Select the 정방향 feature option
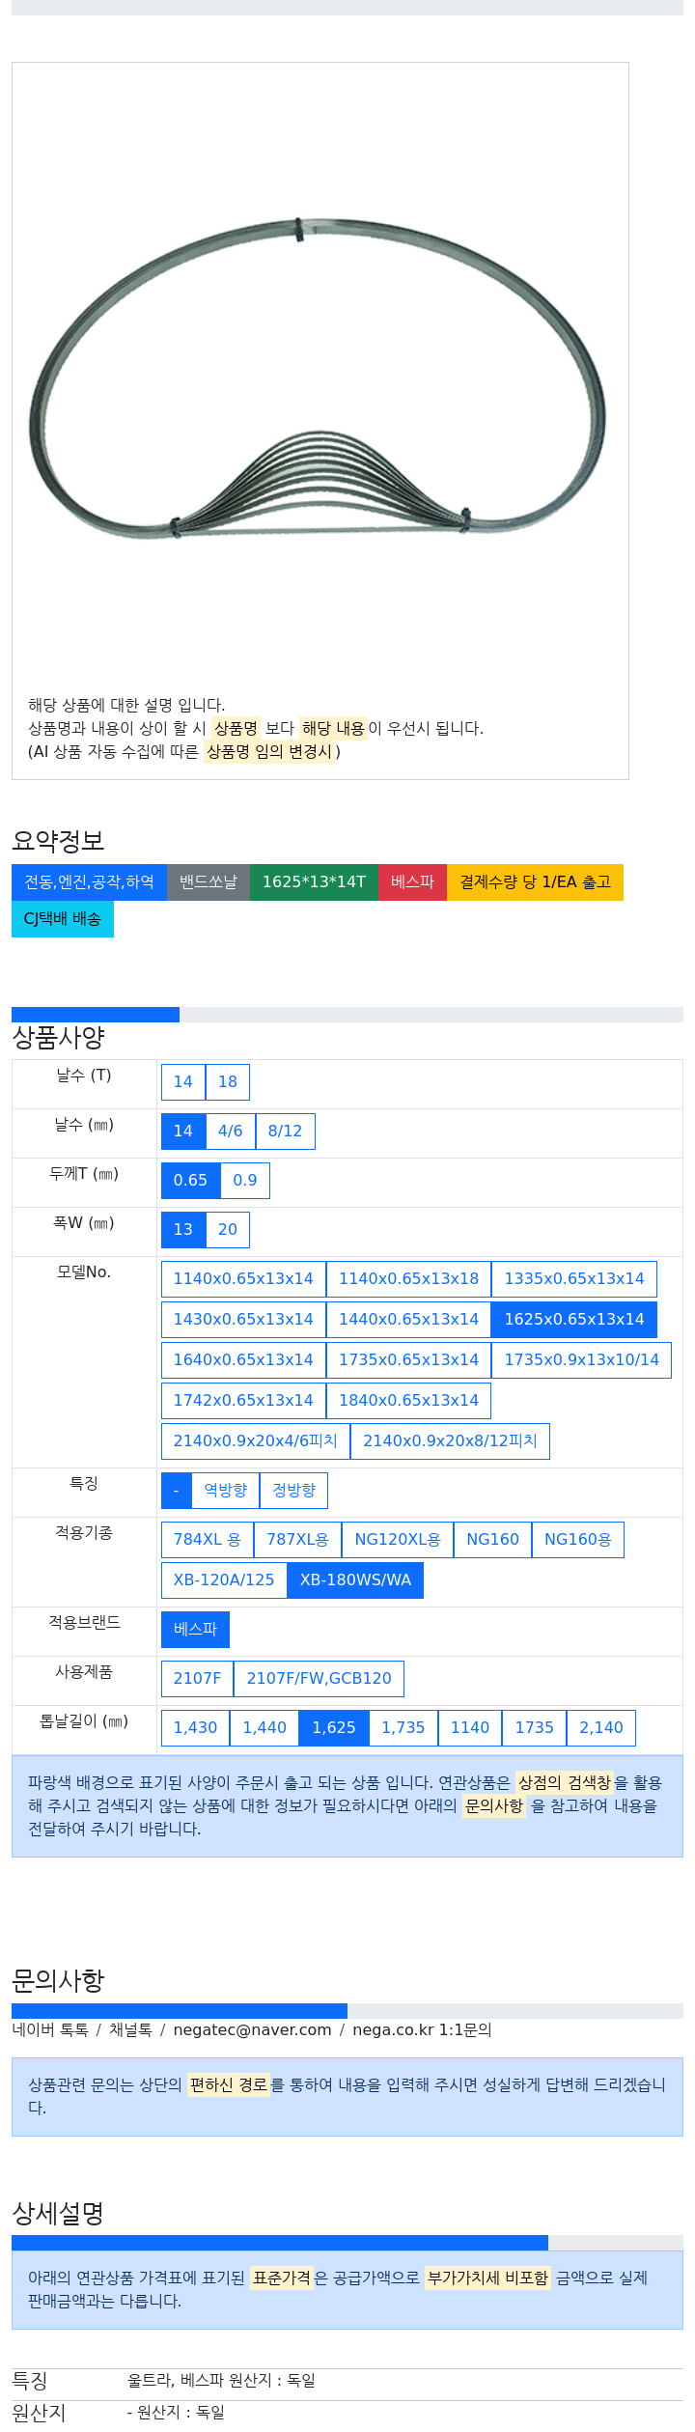 [293, 1490]
